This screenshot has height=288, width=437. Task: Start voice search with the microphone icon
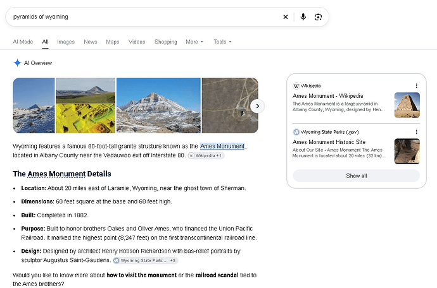point(303,17)
